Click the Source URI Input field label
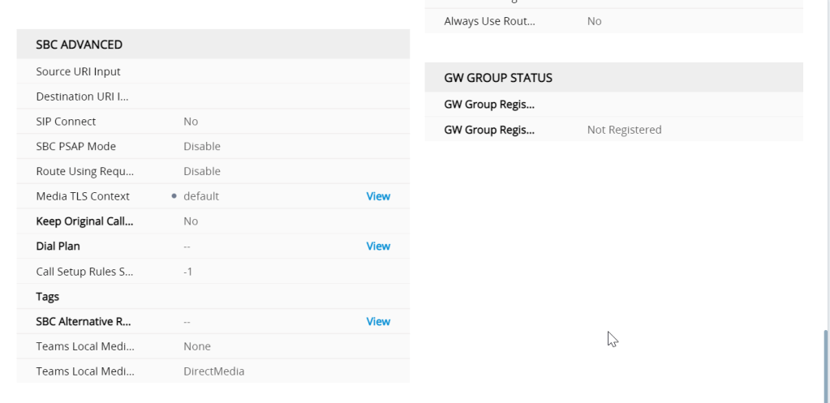830x403 pixels. tap(78, 71)
